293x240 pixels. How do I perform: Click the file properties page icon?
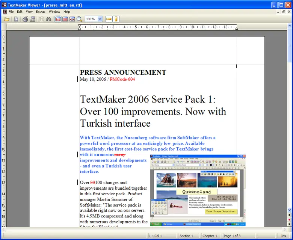(16, 19)
